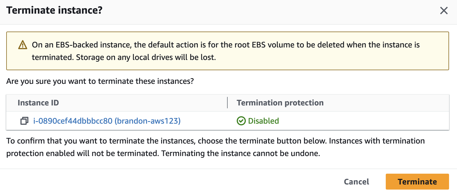457x191 pixels.
Task: Click the green checkmark status icon
Action: [x=241, y=121]
